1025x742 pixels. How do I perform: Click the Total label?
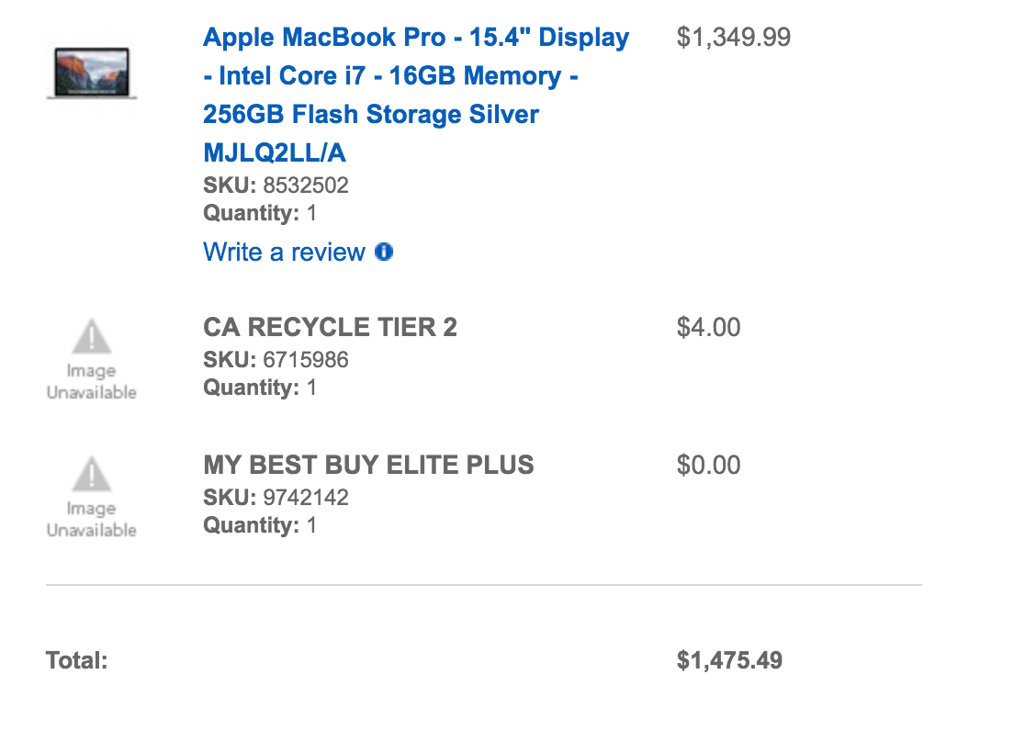point(76,660)
